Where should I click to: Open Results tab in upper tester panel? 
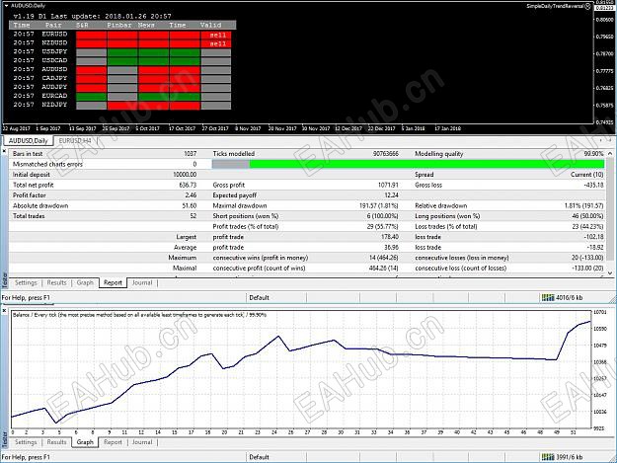coord(56,282)
